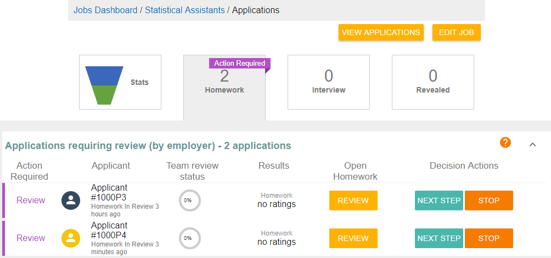Switch to the Interview tab
The width and height of the screenshot is (551, 258).
tap(328, 82)
